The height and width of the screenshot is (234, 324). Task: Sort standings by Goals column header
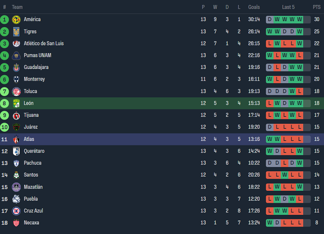pos(254,7)
